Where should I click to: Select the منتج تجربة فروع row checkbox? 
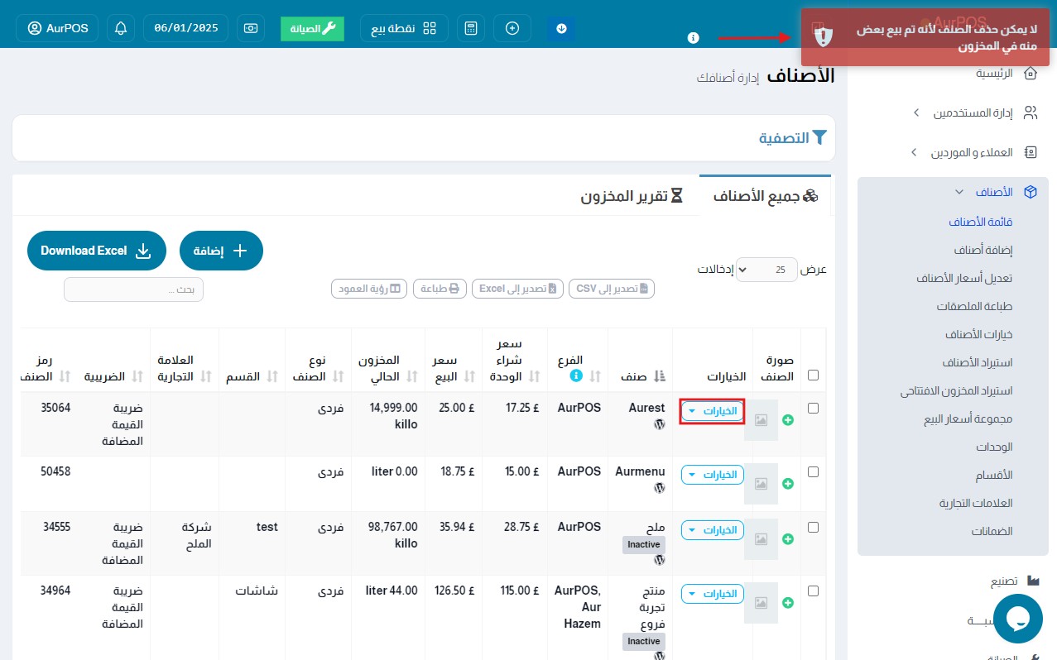pos(813,591)
